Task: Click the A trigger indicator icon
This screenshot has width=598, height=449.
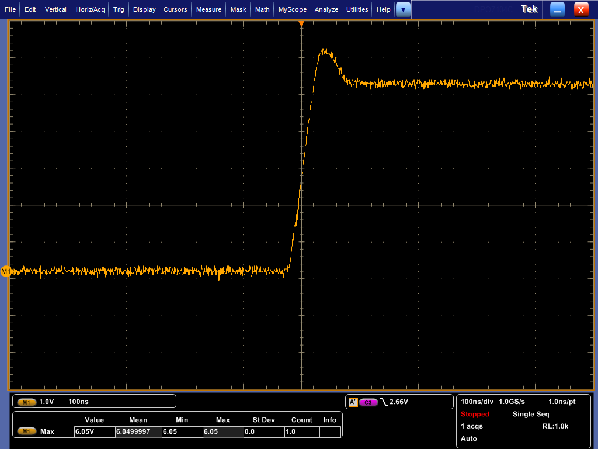Action: point(353,402)
